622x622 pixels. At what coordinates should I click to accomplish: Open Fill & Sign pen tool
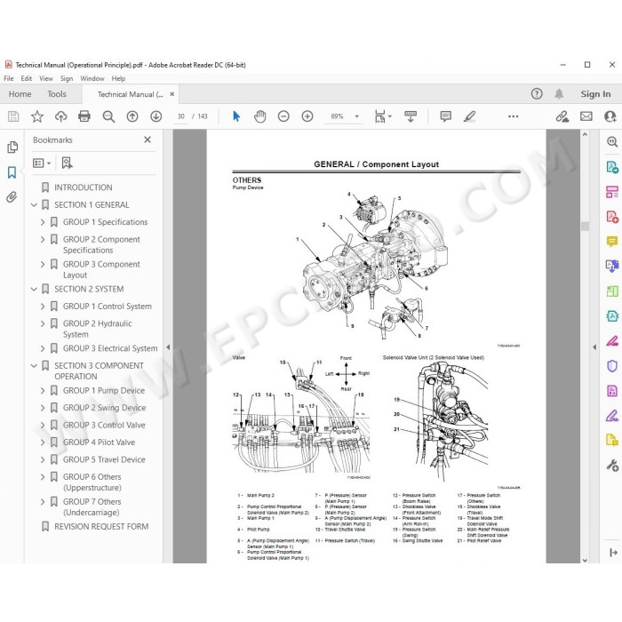coord(612,415)
